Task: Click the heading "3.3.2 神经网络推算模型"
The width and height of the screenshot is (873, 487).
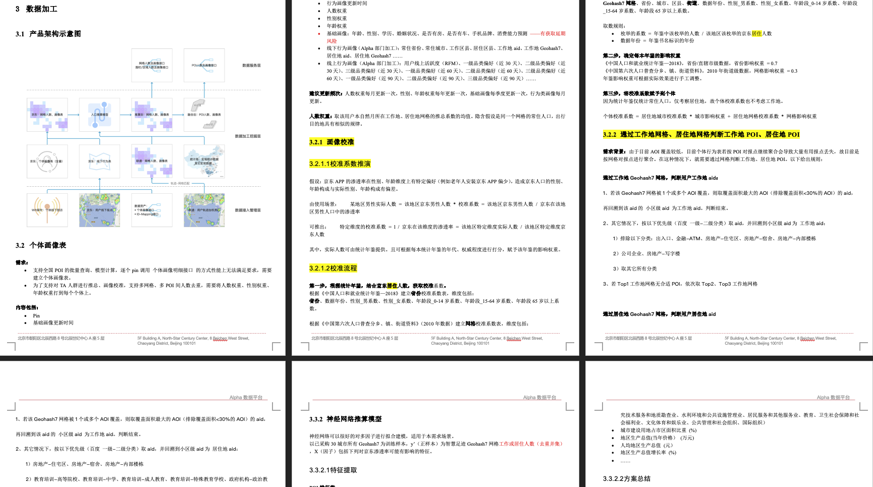Action: tap(346, 419)
